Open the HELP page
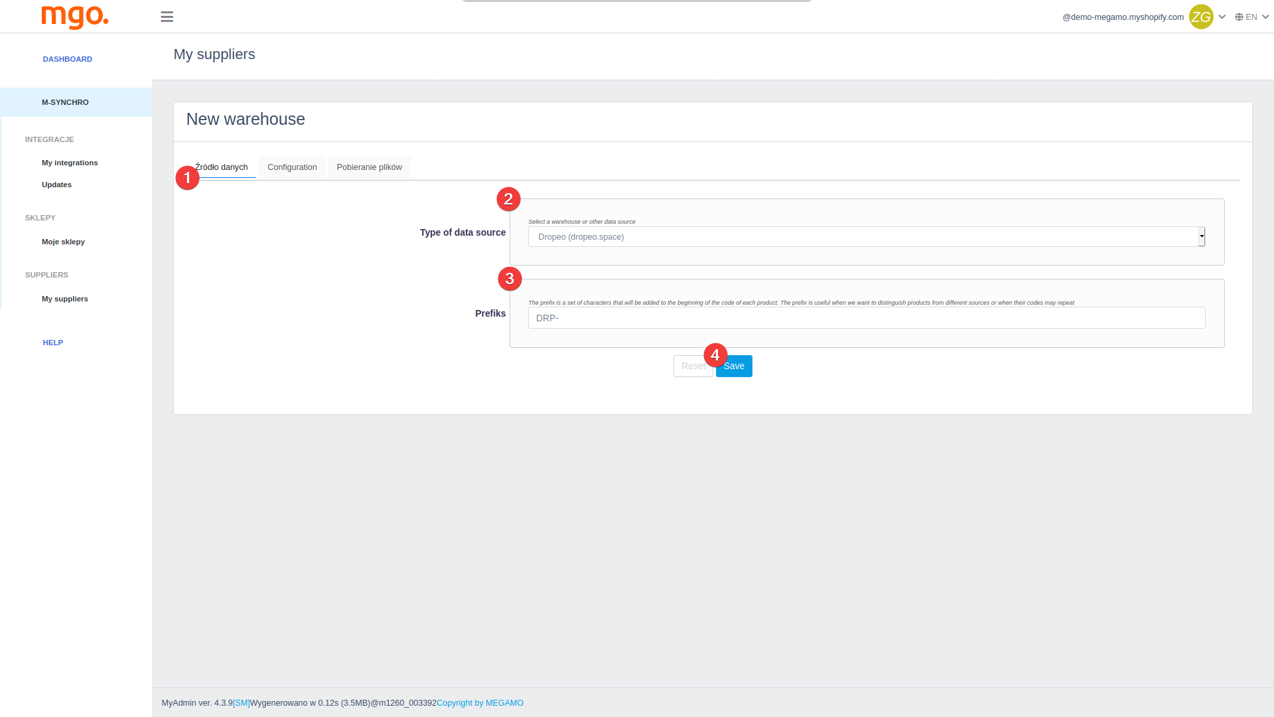Viewport: 1274px width, 717px height. 53,343
